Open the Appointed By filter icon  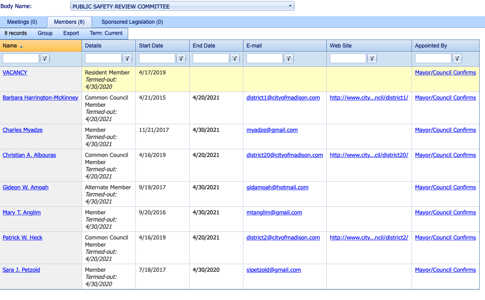click(x=457, y=58)
